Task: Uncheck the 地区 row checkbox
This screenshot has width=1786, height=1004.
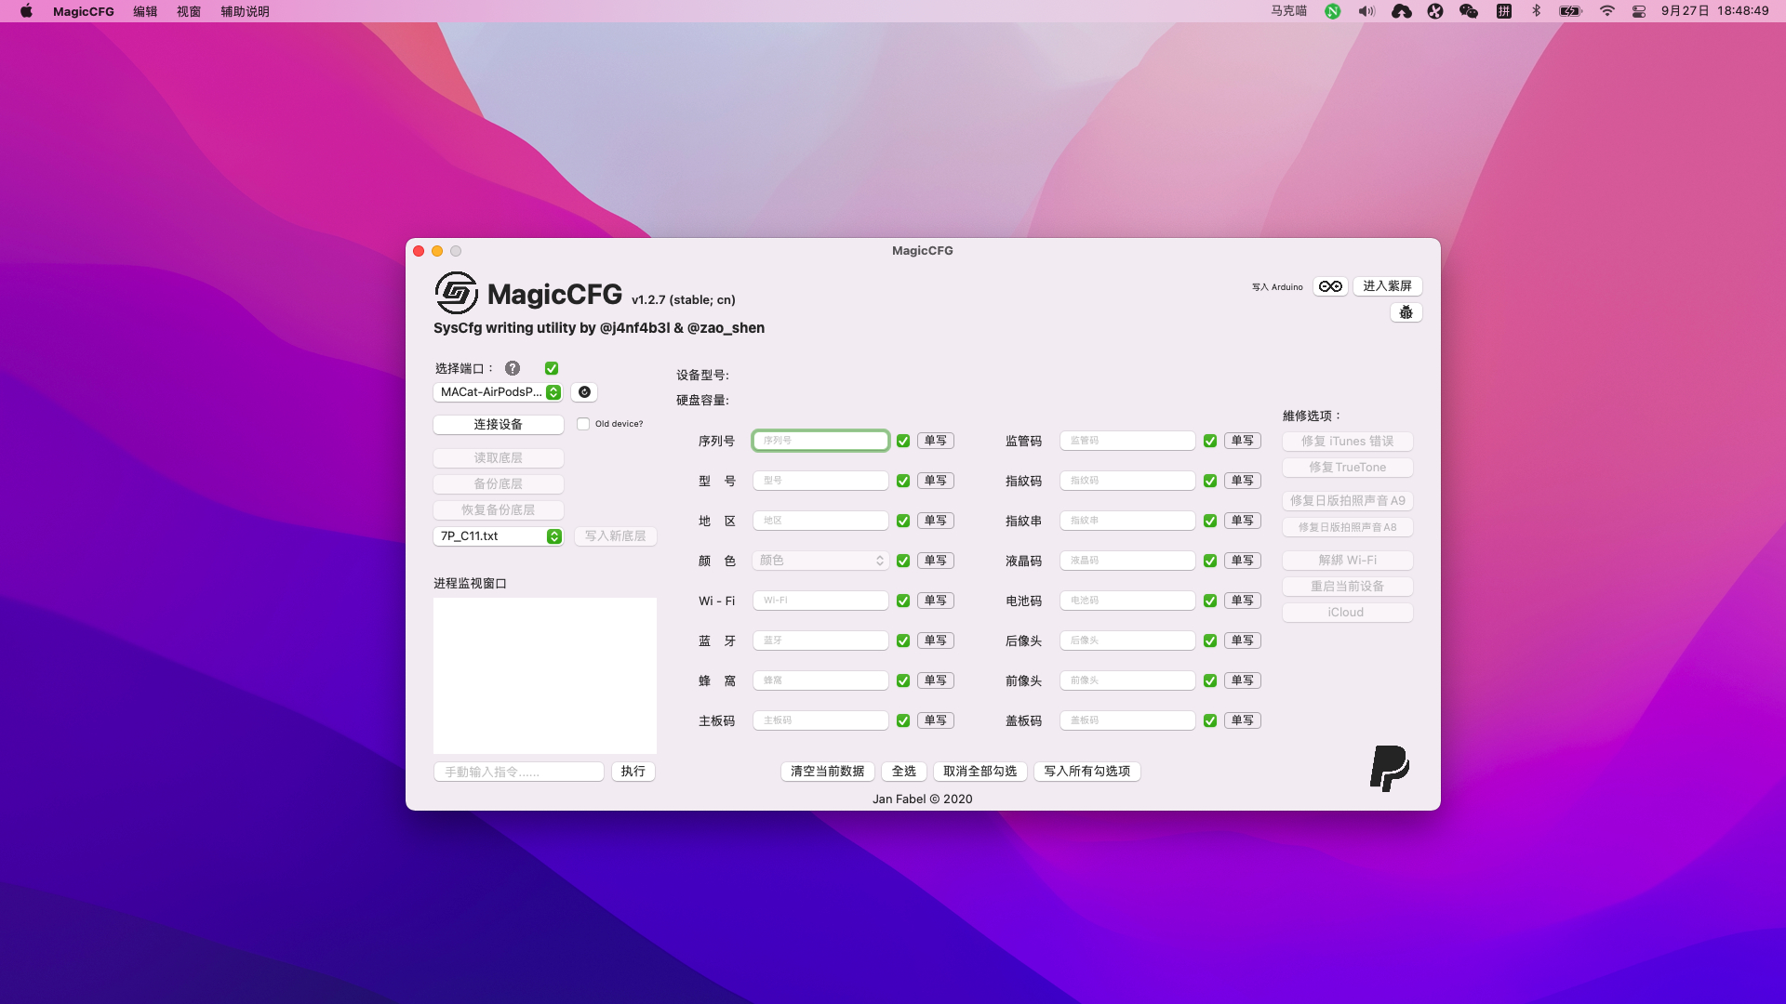Action: click(903, 521)
